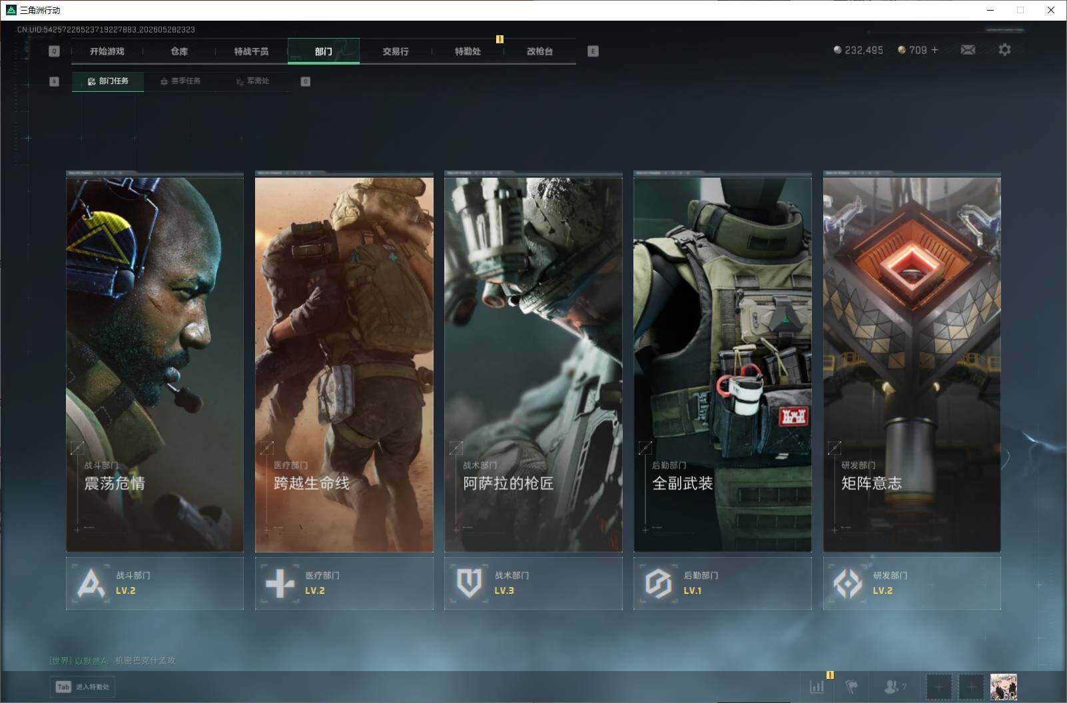The height and width of the screenshot is (703, 1067).
Task: Click the 三角洲行动 title bar app icon
Action: point(10,10)
